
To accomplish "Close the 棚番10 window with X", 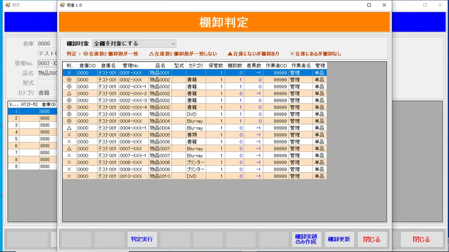I will 384,5.
